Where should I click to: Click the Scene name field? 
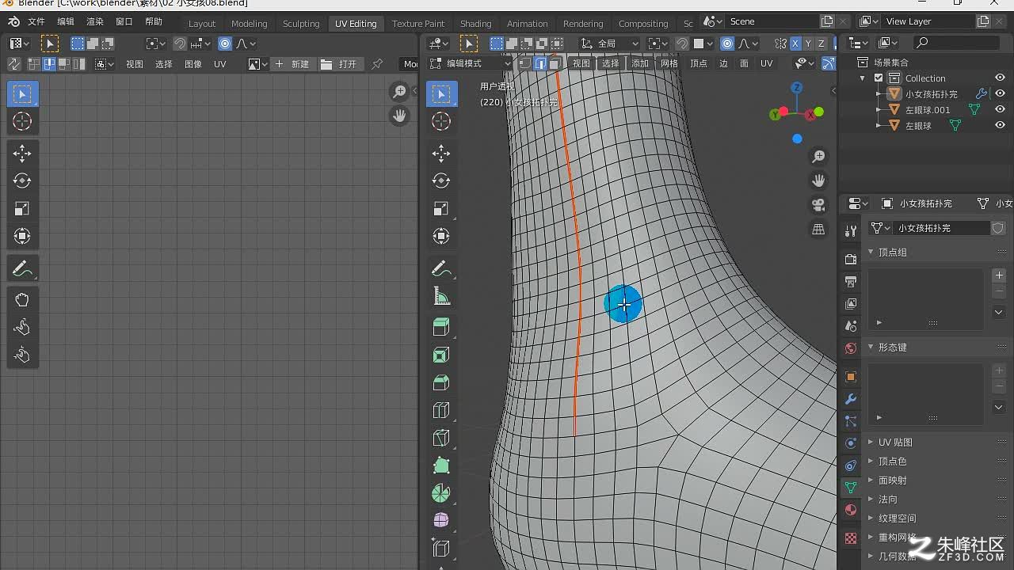click(772, 21)
